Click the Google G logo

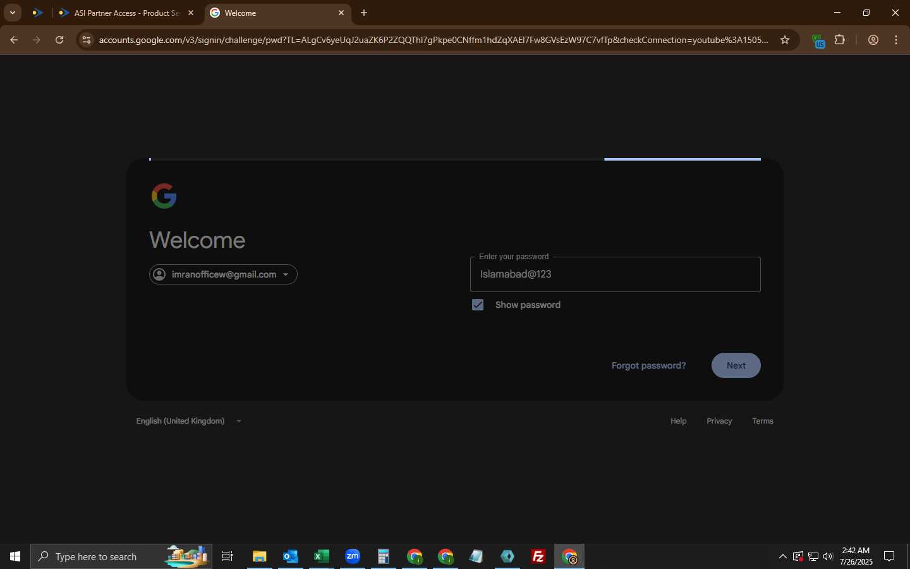pyautogui.click(x=164, y=196)
